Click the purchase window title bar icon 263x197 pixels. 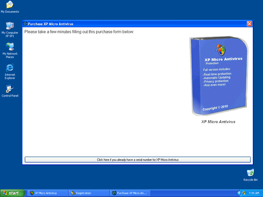[25, 24]
